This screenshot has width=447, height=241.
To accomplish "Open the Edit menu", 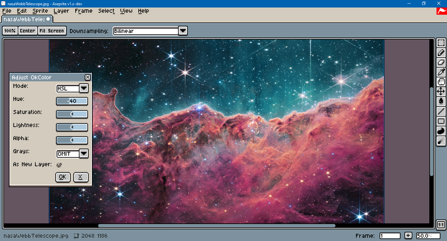I will coord(22,11).
